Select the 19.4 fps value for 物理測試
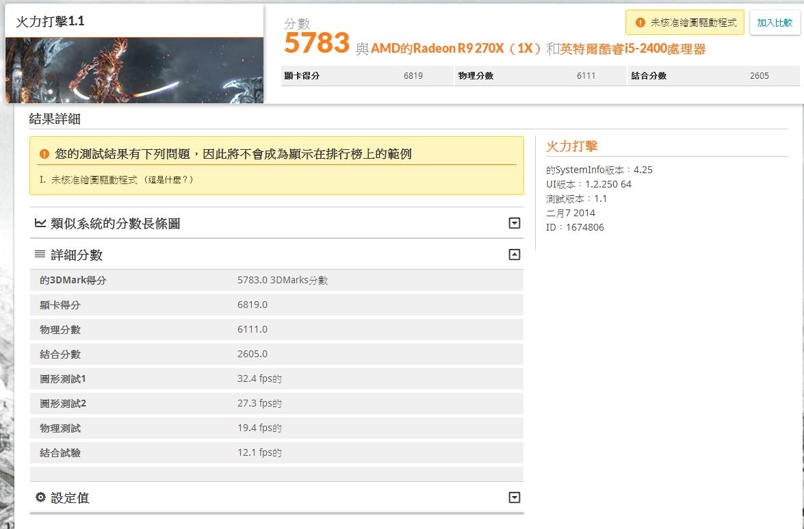 point(259,428)
